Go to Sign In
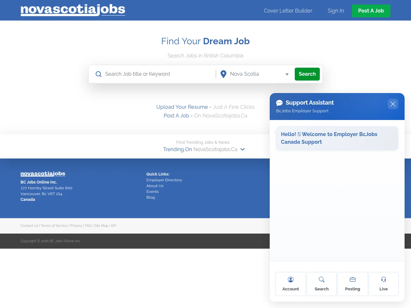The height and width of the screenshot is (308, 411). click(336, 11)
